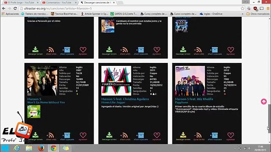
Task: Open Article Spinner bookmark
Action: tap(94, 14)
